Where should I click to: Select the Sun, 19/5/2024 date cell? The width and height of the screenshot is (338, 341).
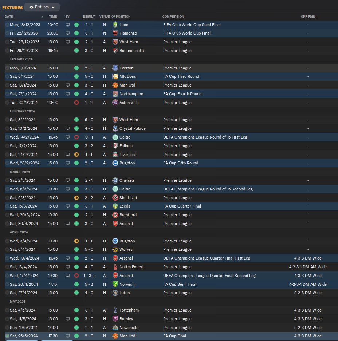[24, 328]
